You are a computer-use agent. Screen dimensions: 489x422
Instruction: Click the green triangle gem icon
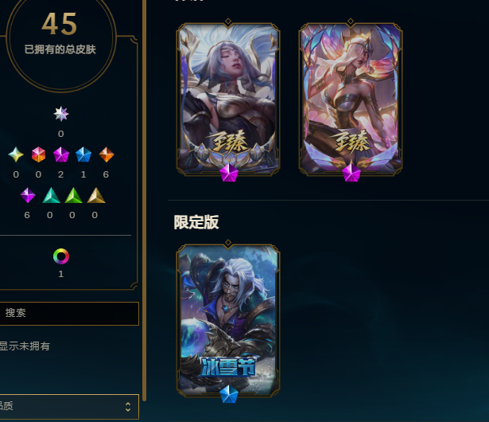click(x=73, y=196)
